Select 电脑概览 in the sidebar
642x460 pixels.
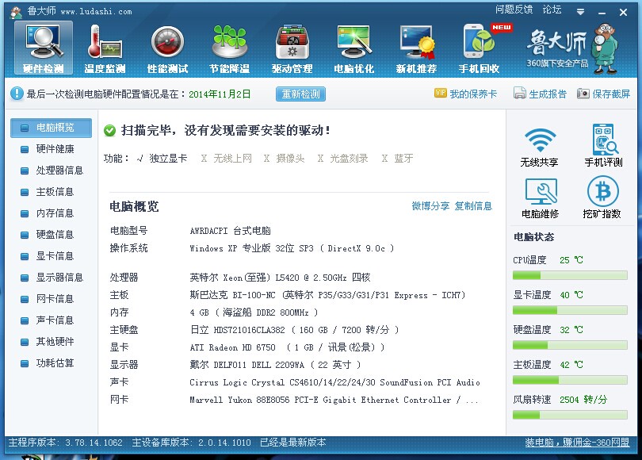(52, 128)
